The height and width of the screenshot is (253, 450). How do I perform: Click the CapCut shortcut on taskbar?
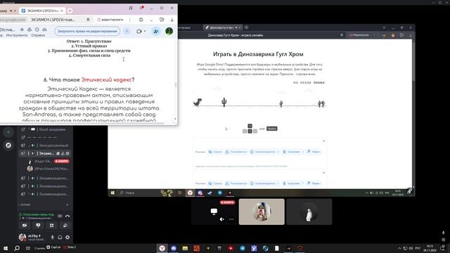click(x=53, y=247)
